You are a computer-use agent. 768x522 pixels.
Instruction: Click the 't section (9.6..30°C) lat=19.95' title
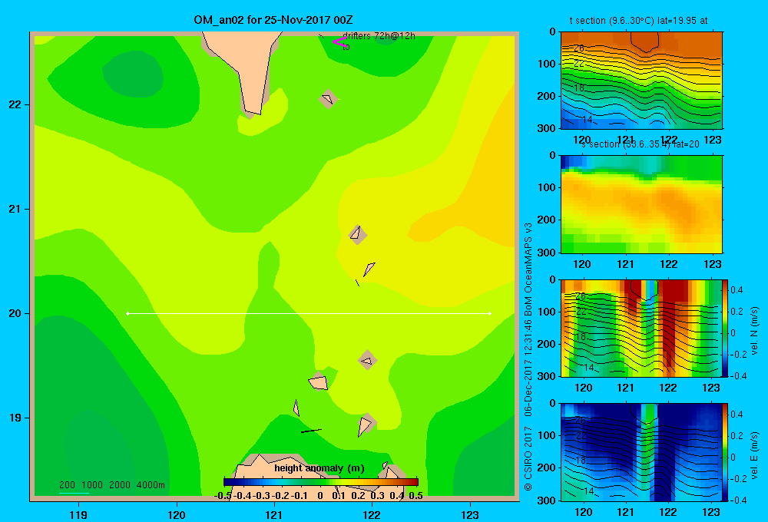(638, 21)
